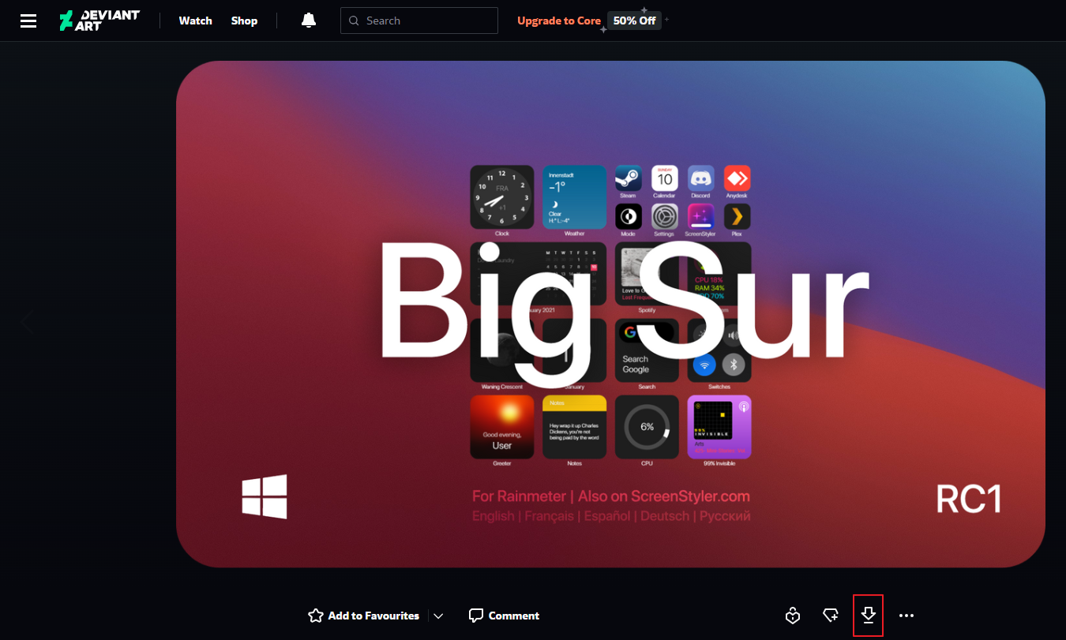Click the add-to-collection plus icon
1066x640 pixels.
pos(830,615)
